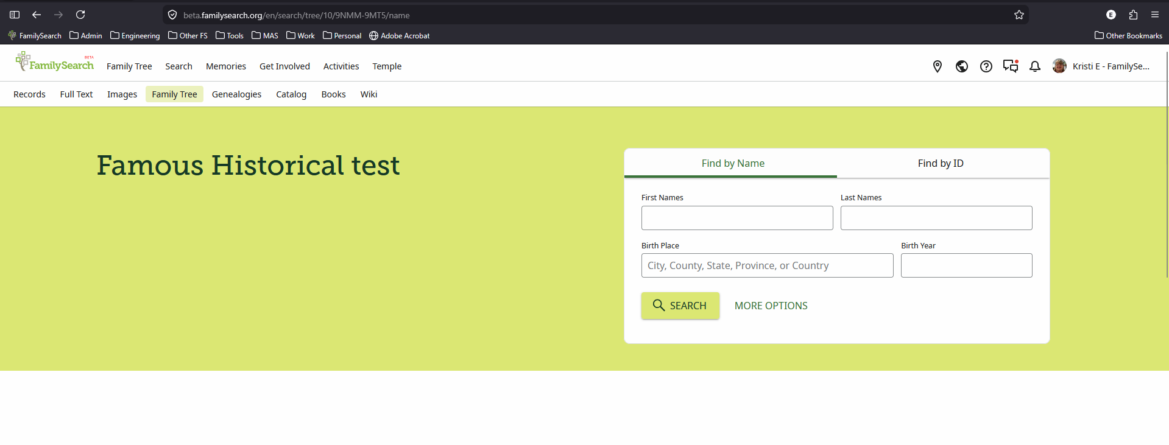
Task: Switch to the Catalog tab
Action: click(x=291, y=94)
